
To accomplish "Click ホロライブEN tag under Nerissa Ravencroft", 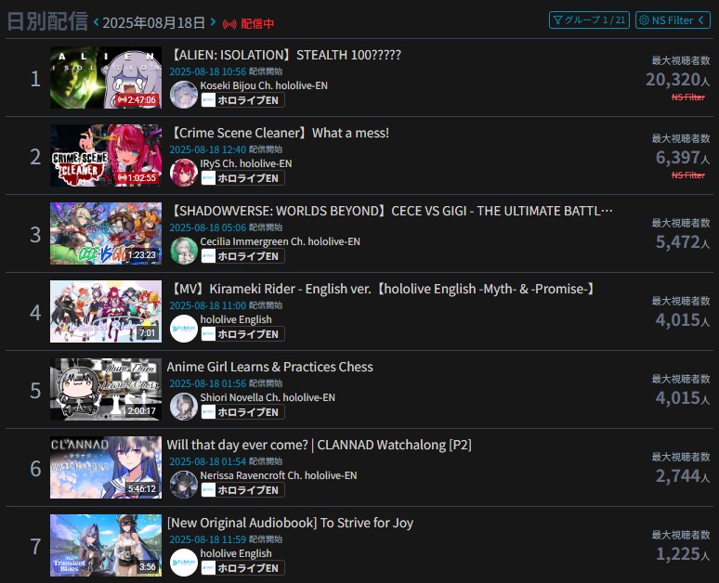I will click(242, 489).
